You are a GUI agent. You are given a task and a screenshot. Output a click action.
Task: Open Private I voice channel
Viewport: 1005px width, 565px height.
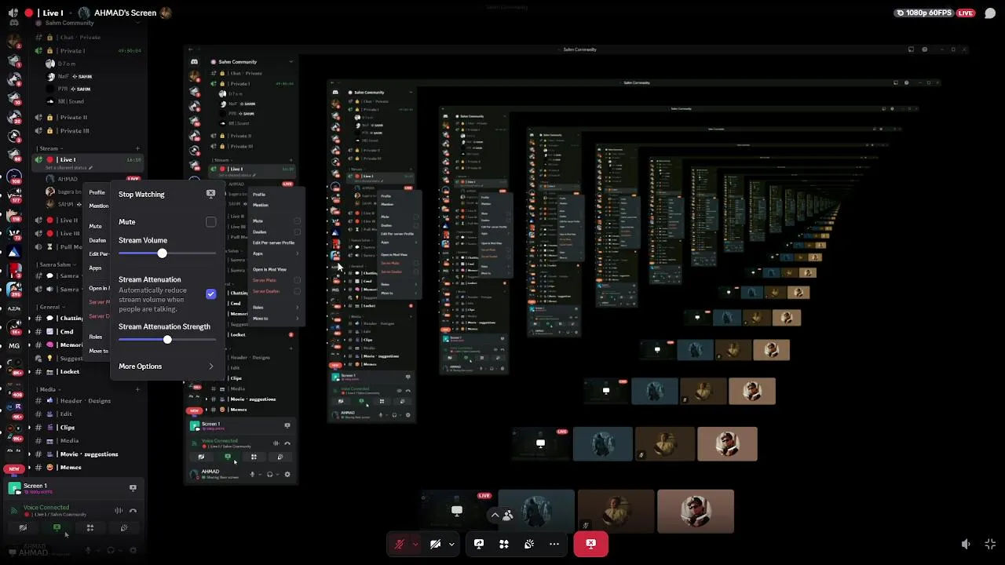click(89, 50)
